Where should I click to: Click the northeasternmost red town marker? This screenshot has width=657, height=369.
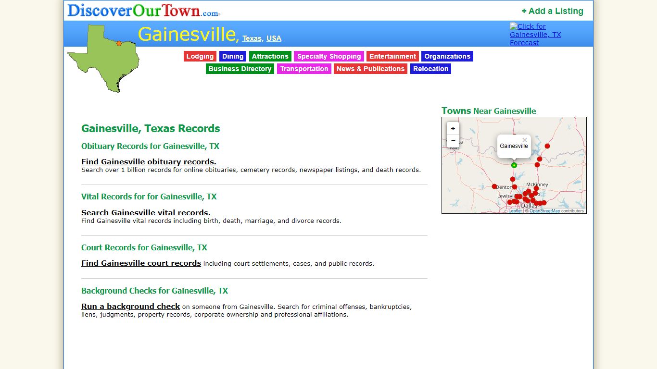(x=547, y=146)
